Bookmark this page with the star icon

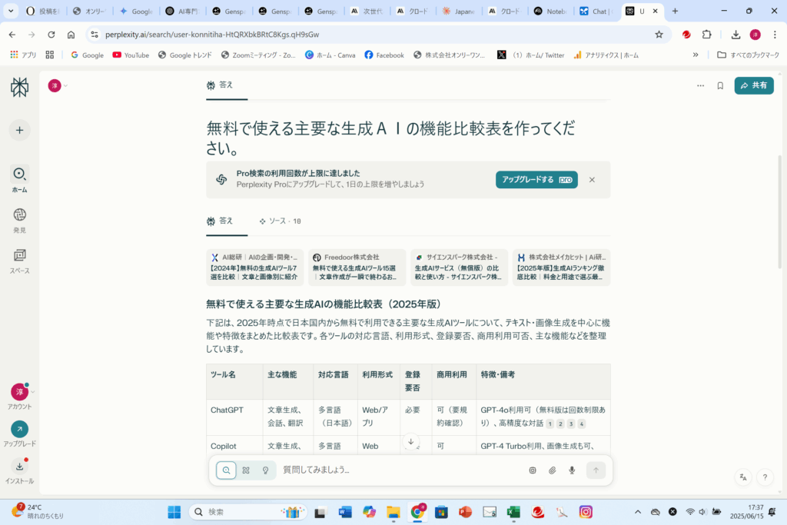point(659,34)
